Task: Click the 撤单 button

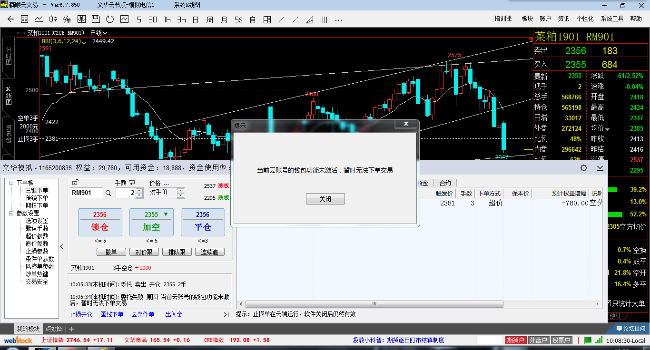Action: pos(111,252)
